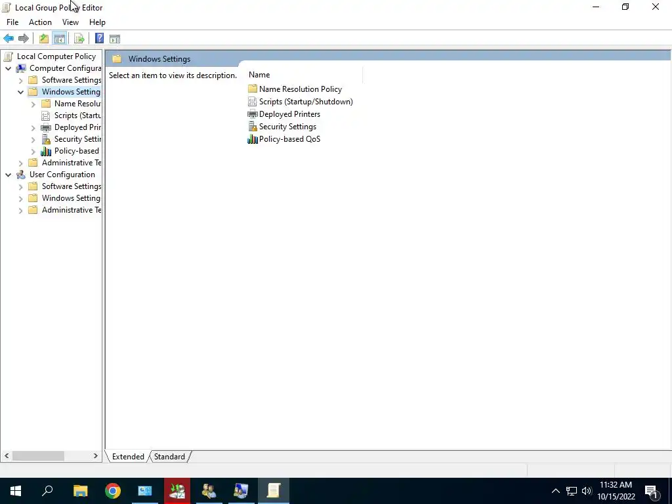Select Deployed Printers printer icon in list
This screenshot has width=672, height=504.
253,114
